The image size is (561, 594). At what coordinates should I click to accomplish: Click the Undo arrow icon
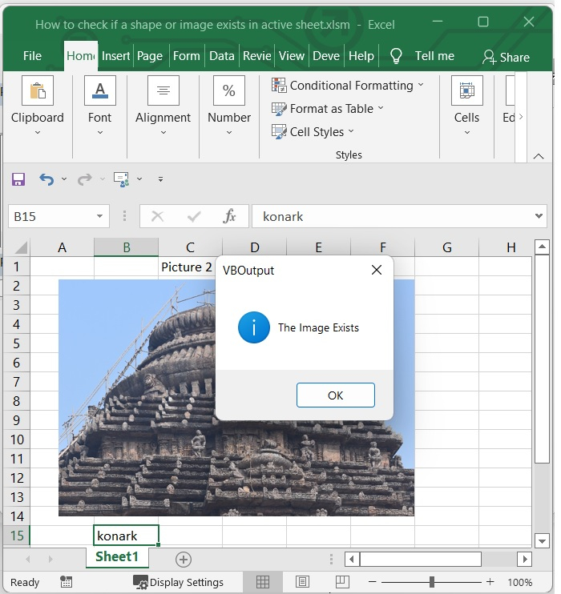point(46,179)
